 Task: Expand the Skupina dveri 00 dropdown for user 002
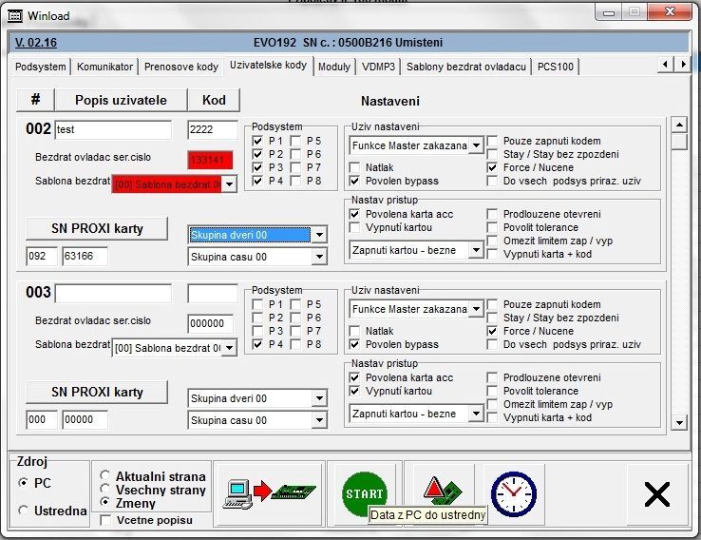tap(319, 235)
